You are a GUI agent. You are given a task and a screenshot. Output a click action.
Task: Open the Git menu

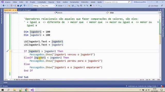(27, 2)
